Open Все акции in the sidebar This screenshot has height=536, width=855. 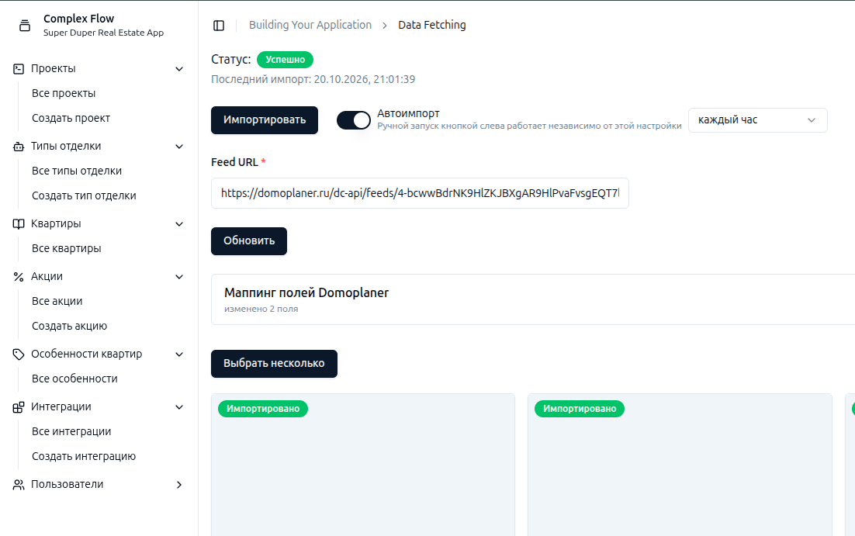point(57,301)
